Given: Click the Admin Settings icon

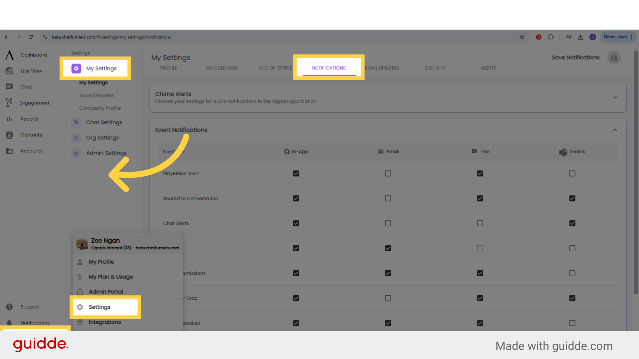Looking at the screenshot, I should (76, 153).
